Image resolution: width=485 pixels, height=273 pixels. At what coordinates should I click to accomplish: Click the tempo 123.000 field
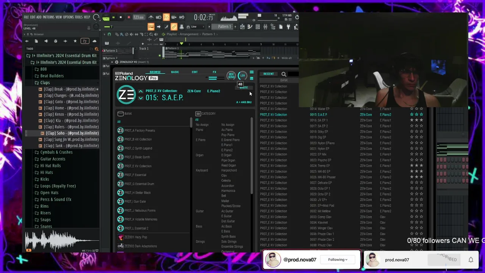point(139,17)
